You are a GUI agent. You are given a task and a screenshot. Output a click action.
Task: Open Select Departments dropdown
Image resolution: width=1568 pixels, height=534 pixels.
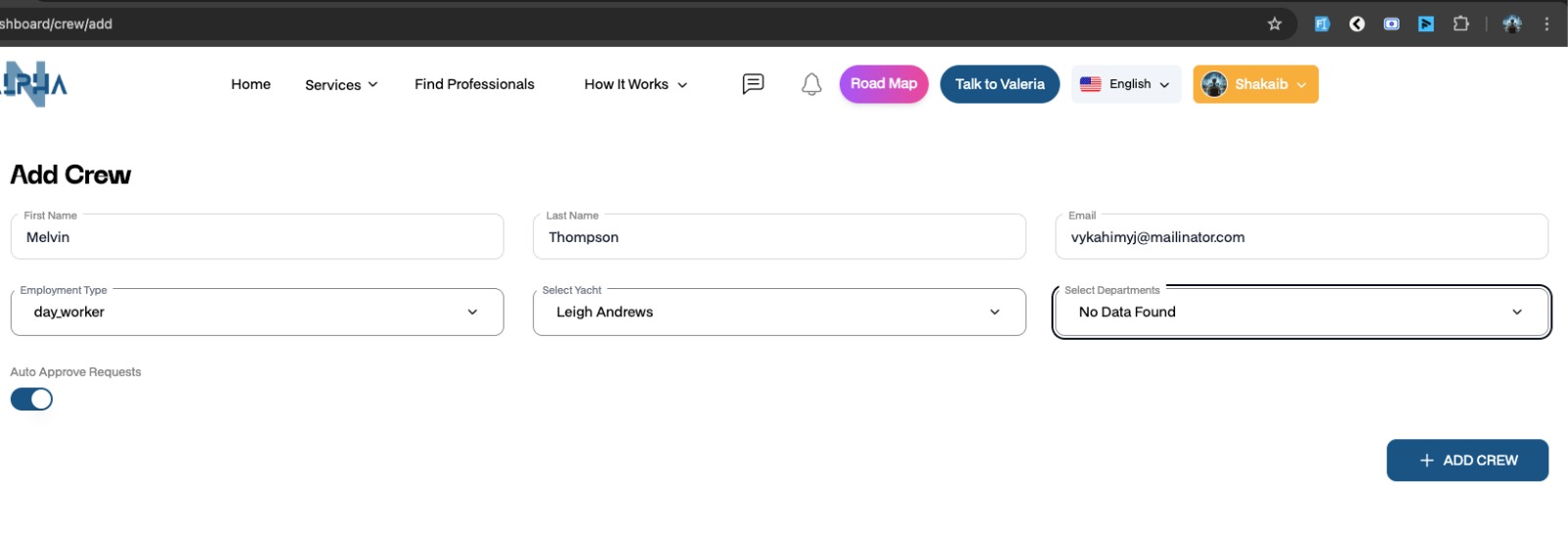click(1300, 312)
